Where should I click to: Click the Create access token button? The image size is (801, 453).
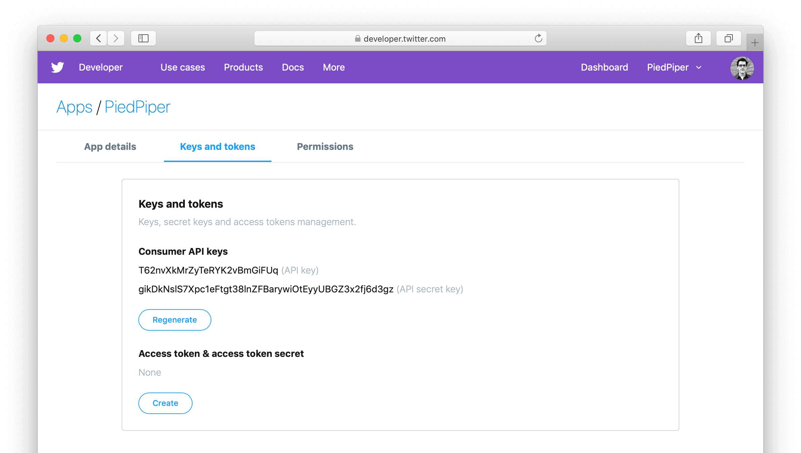(x=165, y=403)
